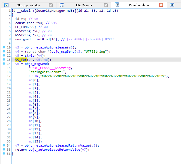Switch to the IDA View-A tab
Screen dimensions: 181x164
coord(84,5)
